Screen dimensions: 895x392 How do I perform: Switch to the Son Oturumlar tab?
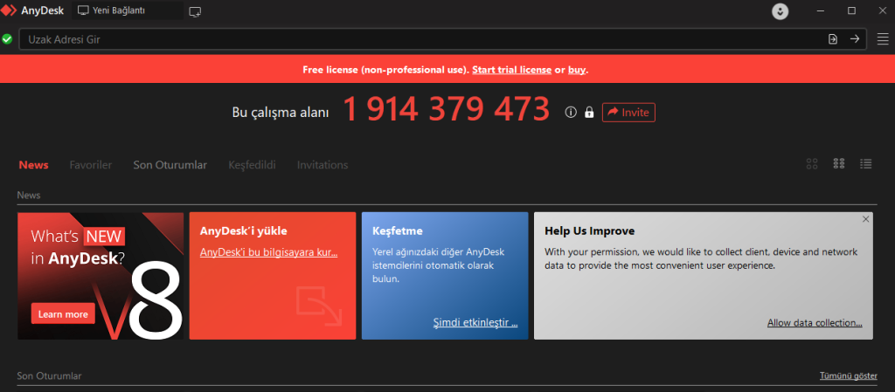[x=170, y=165]
